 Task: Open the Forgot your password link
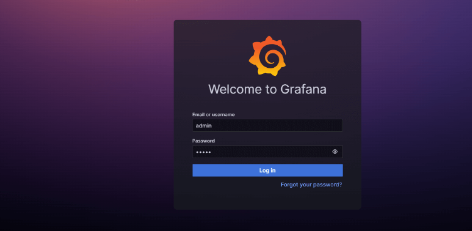pos(311,185)
